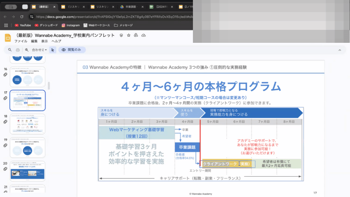Click the クライアントワーク(実務) yellow bar
Image resolution: width=350 pixels, height=197 pixels.
pos(226,164)
